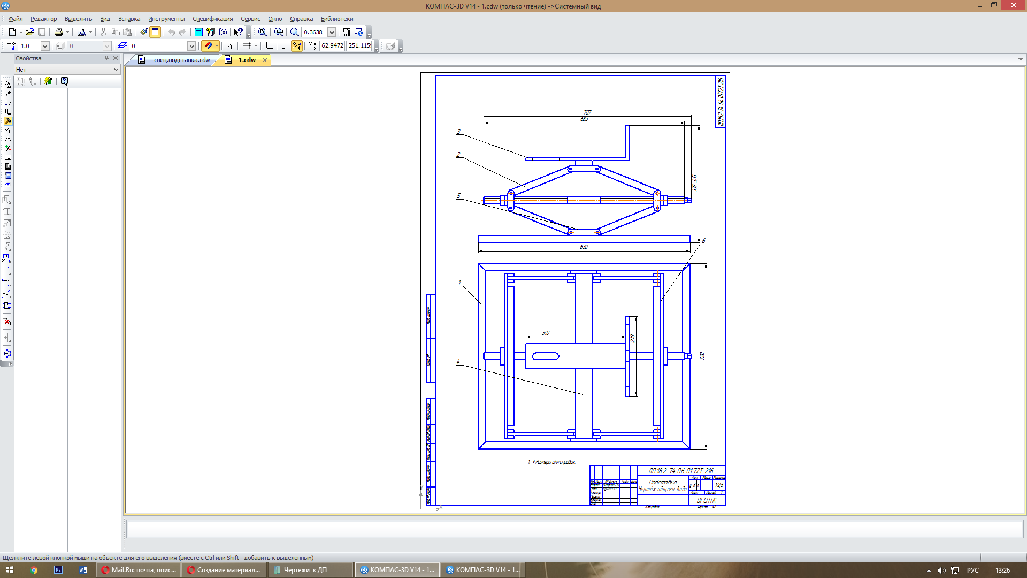Click the command input field below drawing

pyautogui.click(x=574, y=529)
